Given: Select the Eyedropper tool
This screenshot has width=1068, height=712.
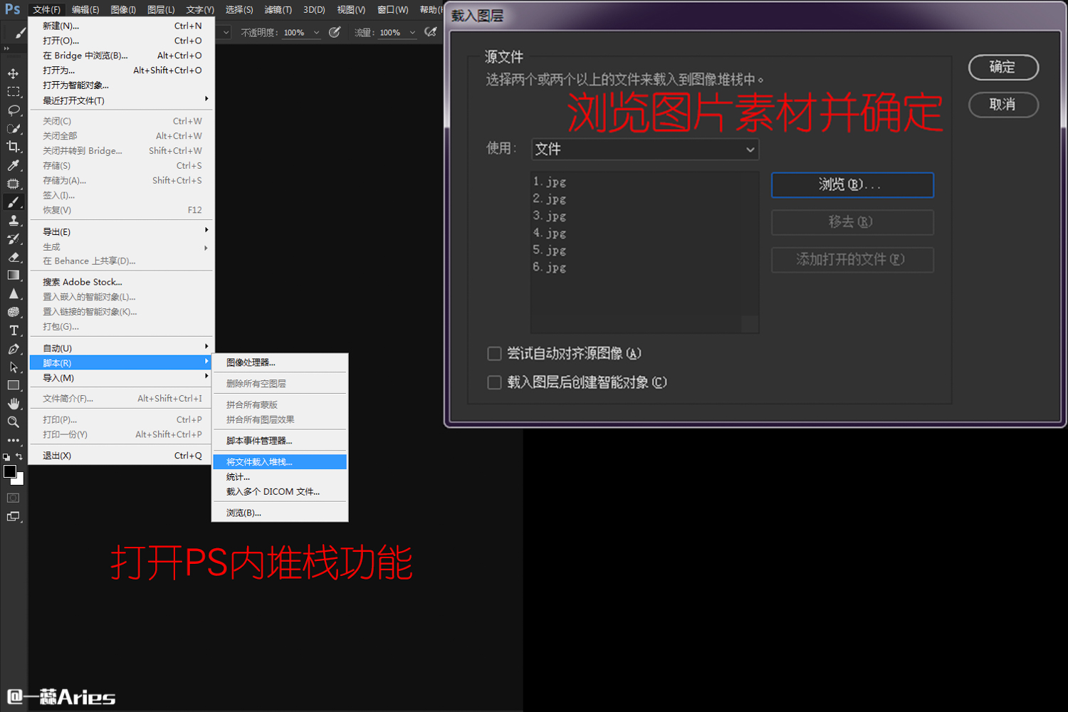Looking at the screenshot, I should 13,165.
